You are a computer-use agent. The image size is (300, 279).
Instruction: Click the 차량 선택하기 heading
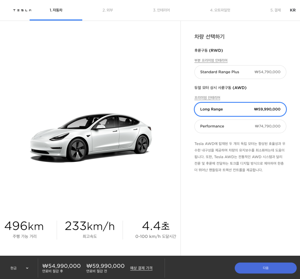coord(209,36)
